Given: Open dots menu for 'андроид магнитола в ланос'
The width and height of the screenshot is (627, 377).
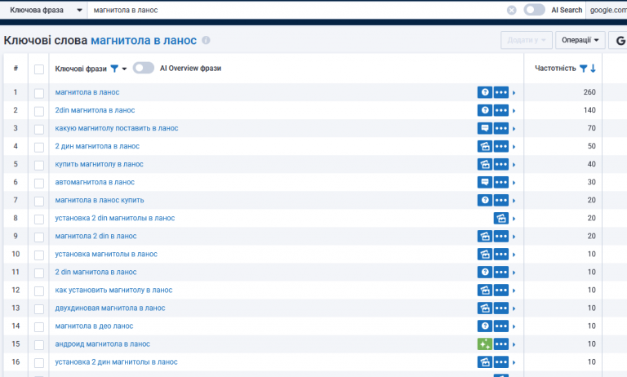Looking at the screenshot, I should [501, 344].
